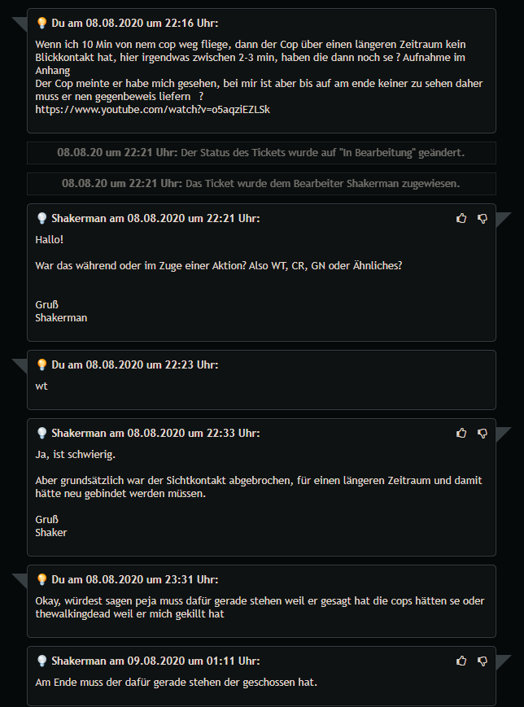Click the lightbulb icon beside Du 22:16

[x=42, y=23]
